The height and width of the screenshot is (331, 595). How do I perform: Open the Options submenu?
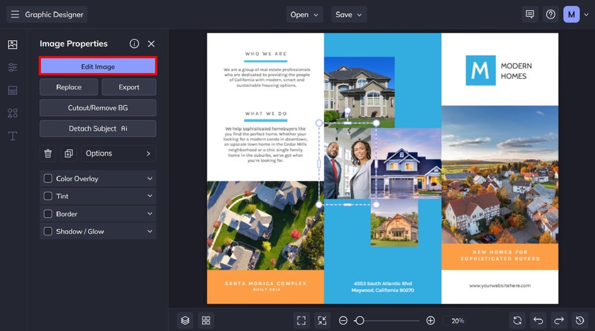click(x=118, y=154)
